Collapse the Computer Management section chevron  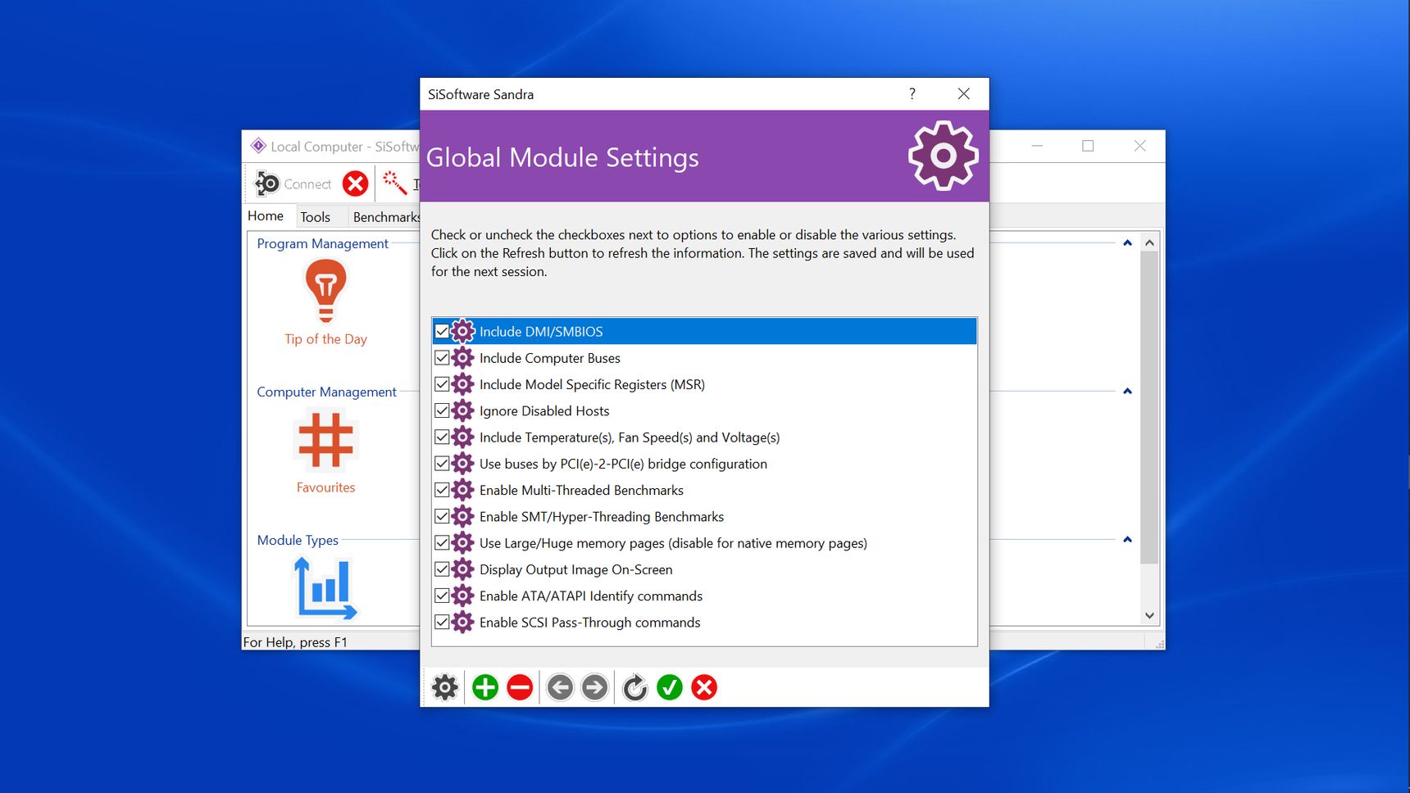click(x=1127, y=392)
